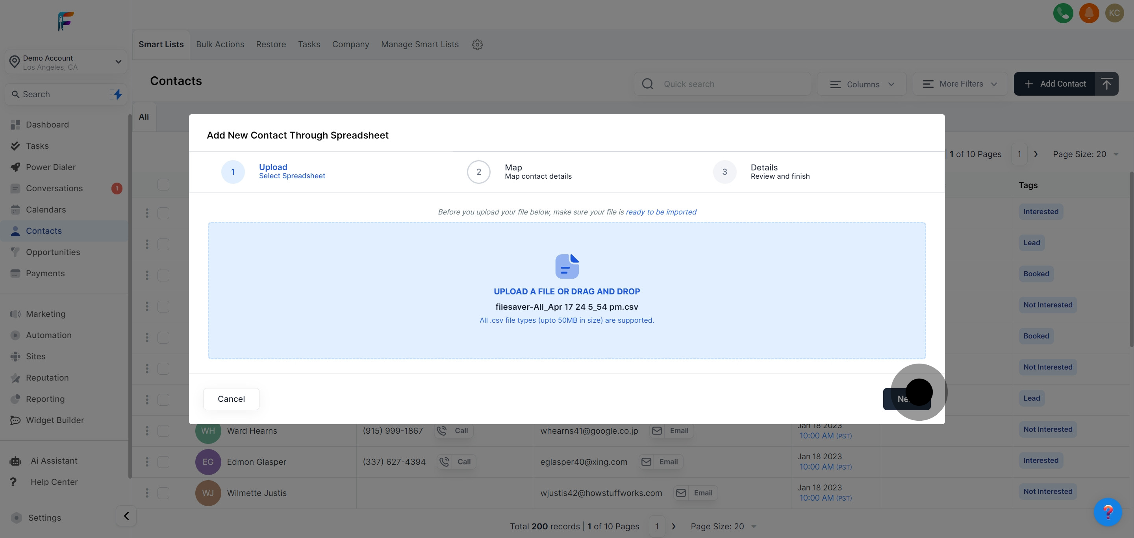The image size is (1134, 538).
Task: Tick the checkbox for the Edmon Glasper row
Action: [x=163, y=462]
